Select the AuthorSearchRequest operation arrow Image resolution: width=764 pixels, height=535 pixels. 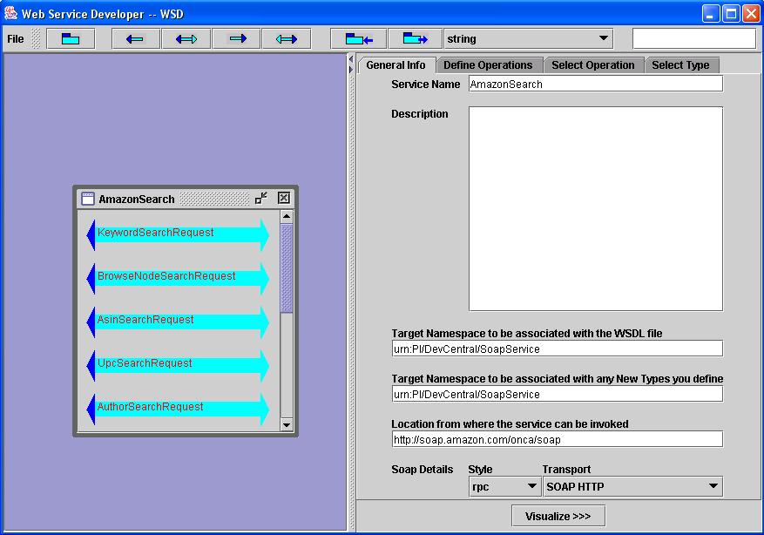tap(178, 409)
